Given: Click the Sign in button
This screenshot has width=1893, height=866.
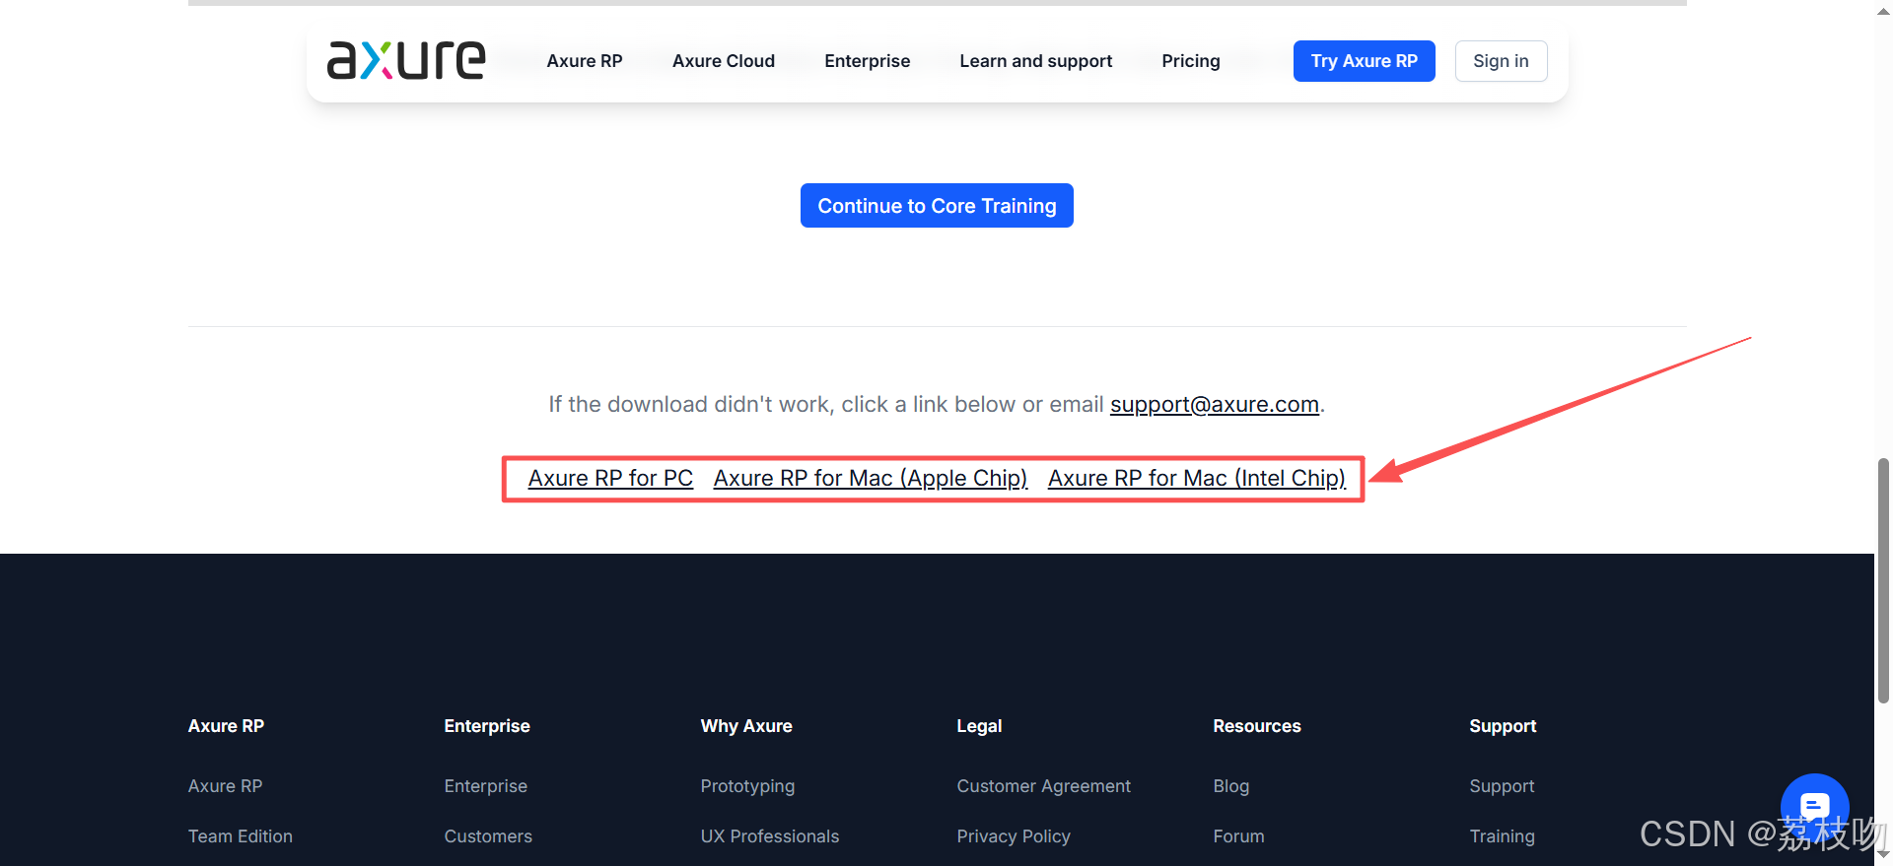Looking at the screenshot, I should click(1501, 61).
